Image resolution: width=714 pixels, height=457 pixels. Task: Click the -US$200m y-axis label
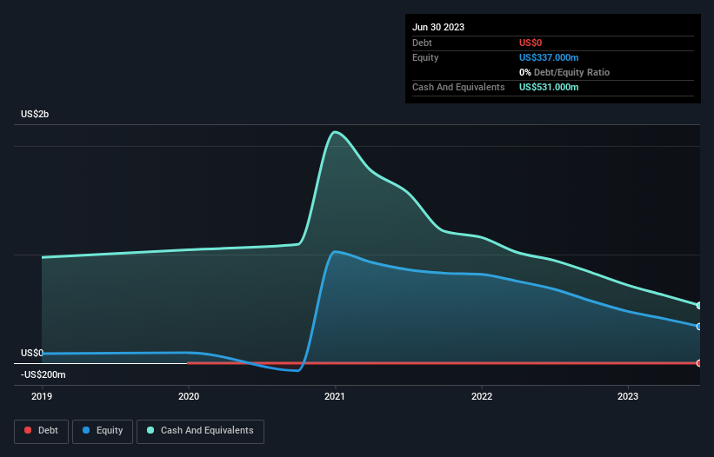coord(43,374)
